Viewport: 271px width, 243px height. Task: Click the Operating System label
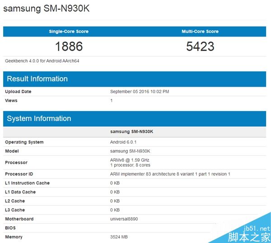(x=24, y=142)
